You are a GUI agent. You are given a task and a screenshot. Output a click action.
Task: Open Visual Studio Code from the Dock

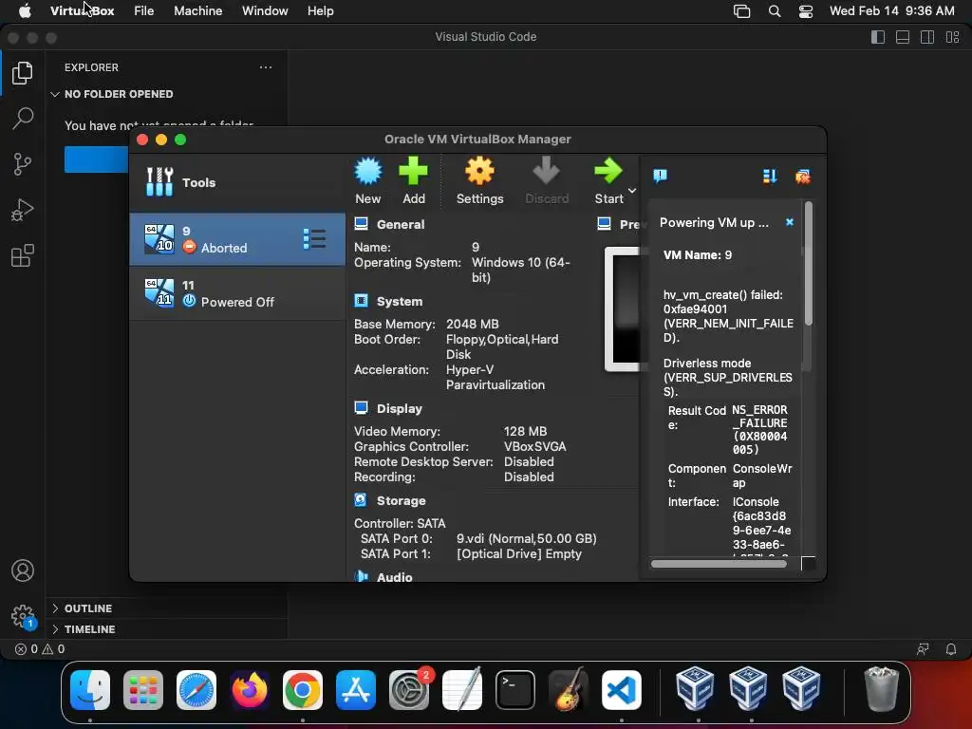pyautogui.click(x=622, y=690)
